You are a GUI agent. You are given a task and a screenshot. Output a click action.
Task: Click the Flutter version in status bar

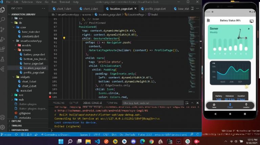tap(145, 135)
